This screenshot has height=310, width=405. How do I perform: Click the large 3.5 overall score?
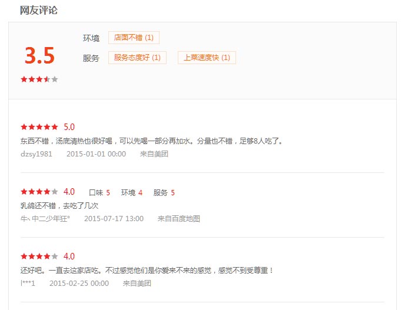[x=40, y=55]
